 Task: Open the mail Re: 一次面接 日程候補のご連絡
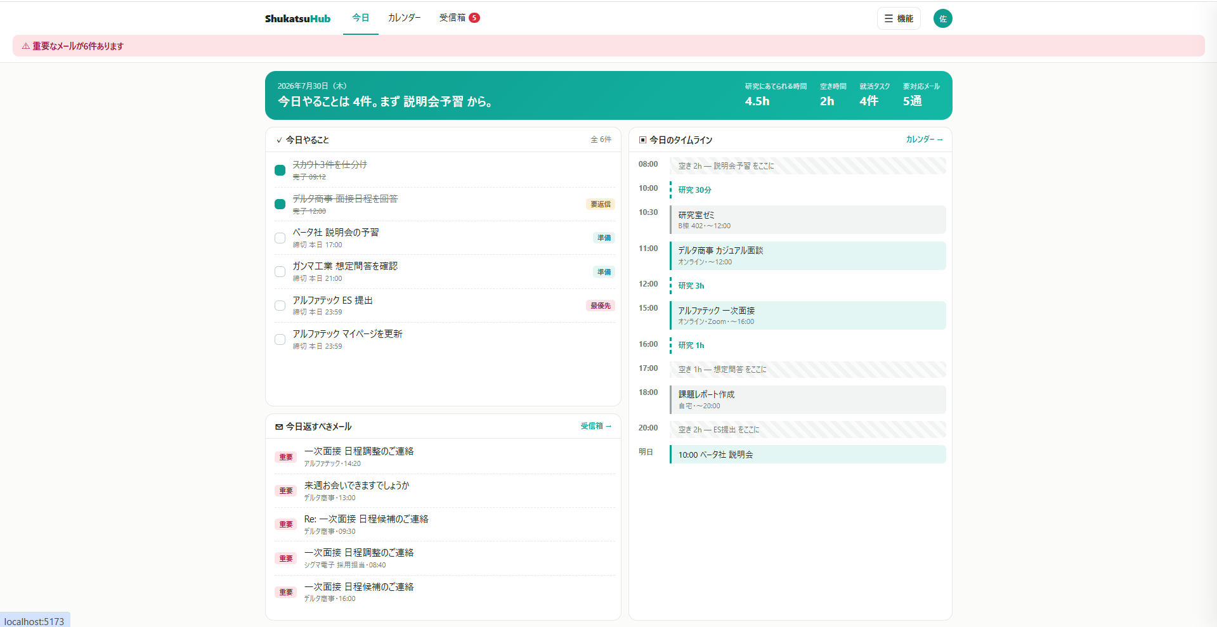tap(445, 524)
